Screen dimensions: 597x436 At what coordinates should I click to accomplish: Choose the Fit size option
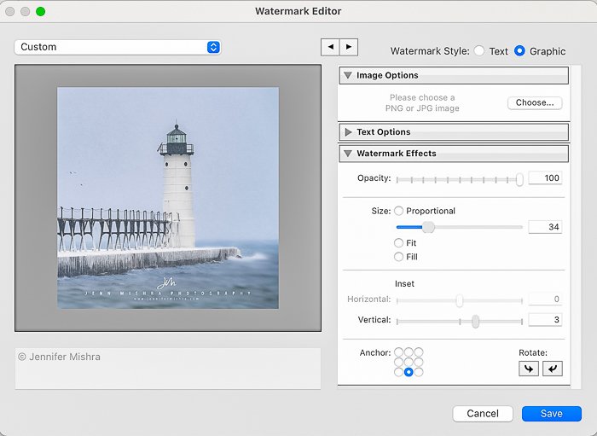[x=398, y=243]
